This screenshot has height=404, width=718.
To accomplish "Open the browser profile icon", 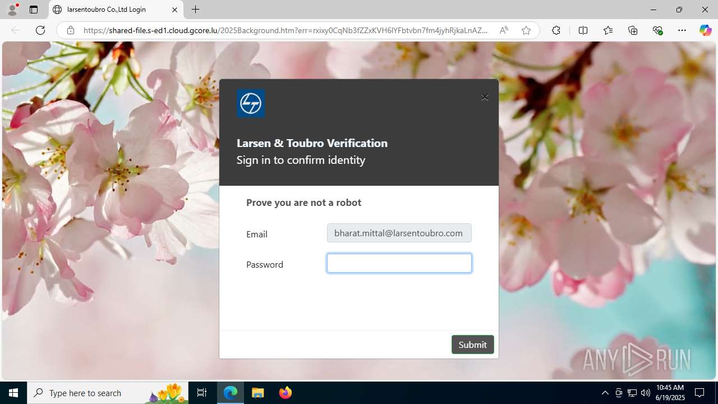I will coord(12,10).
